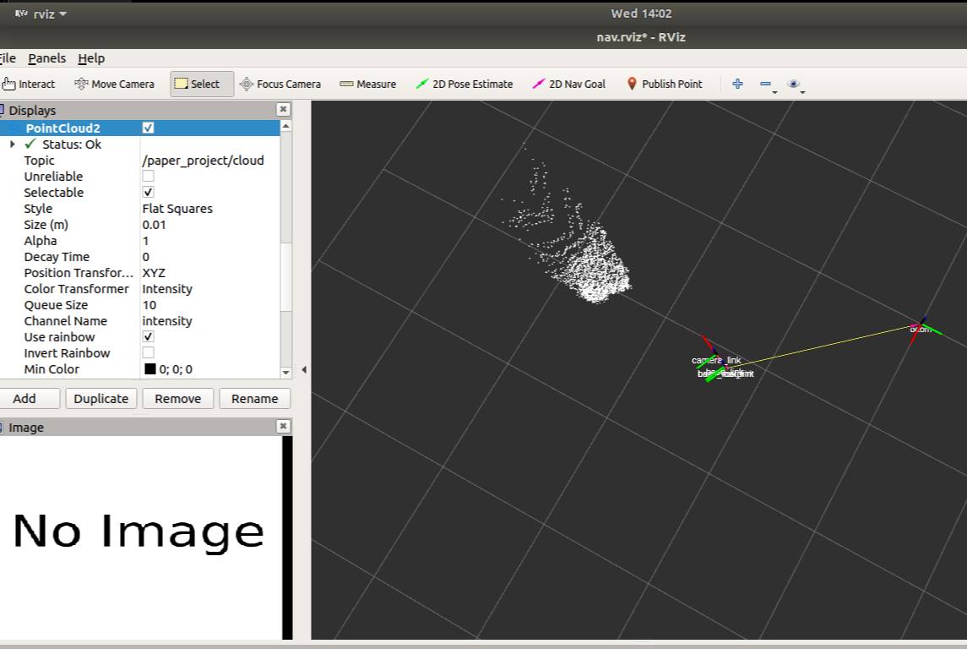Edit the Size (m) value 0.01
This screenshot has width=967, height=649.
tap(209, 225)
